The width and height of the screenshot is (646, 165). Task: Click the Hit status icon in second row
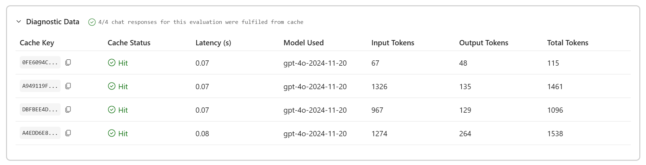tap(112, 86)
